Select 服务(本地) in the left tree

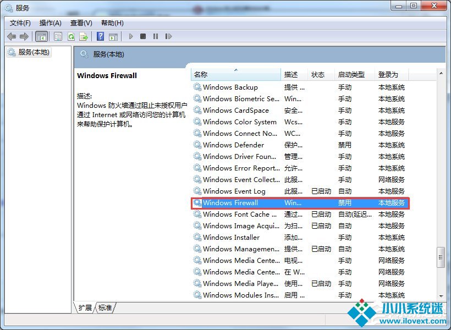point(29,52)
